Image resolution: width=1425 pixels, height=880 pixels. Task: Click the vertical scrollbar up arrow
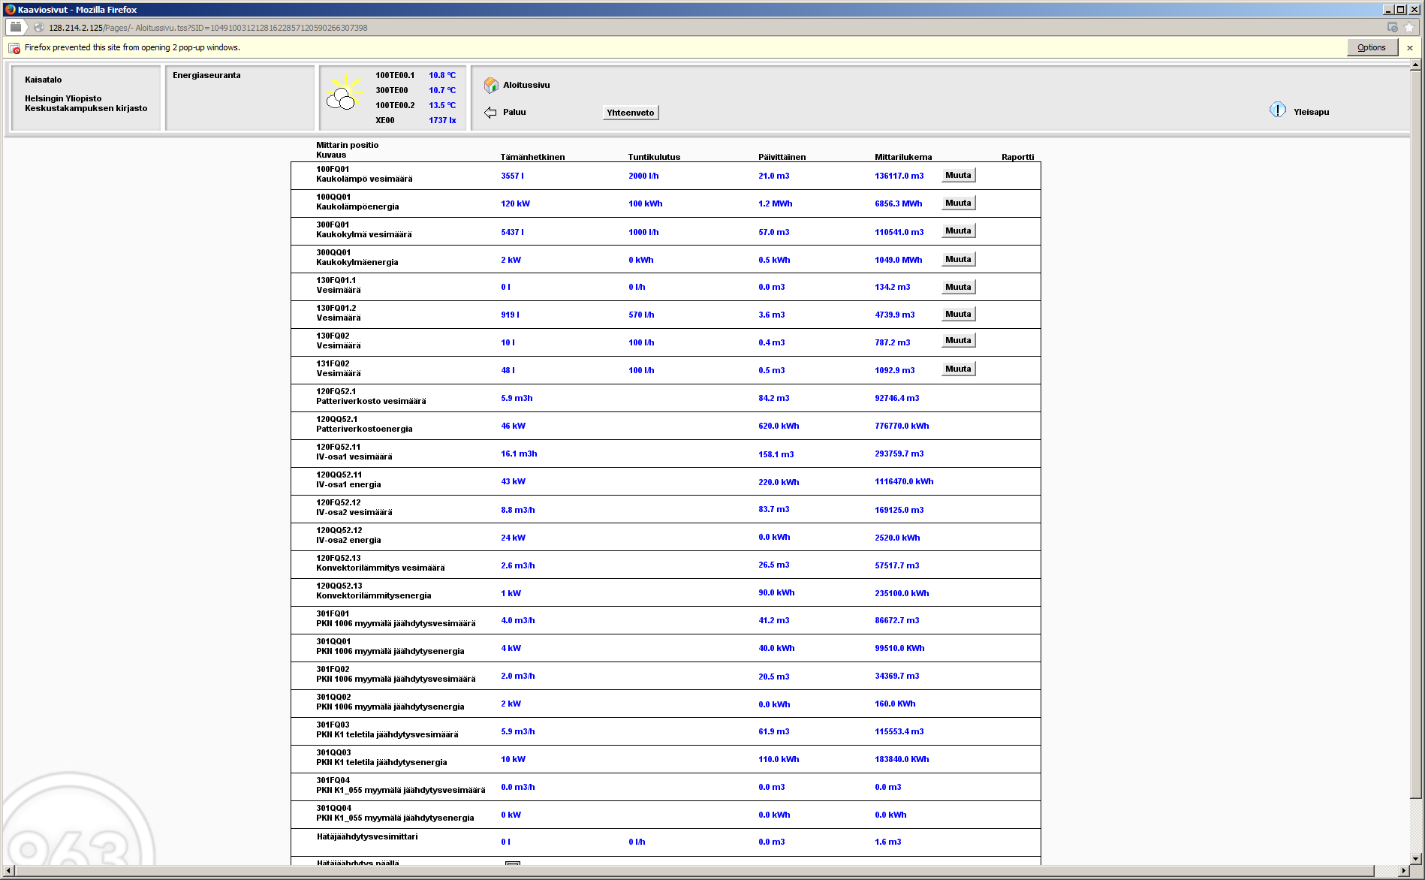1415,65
